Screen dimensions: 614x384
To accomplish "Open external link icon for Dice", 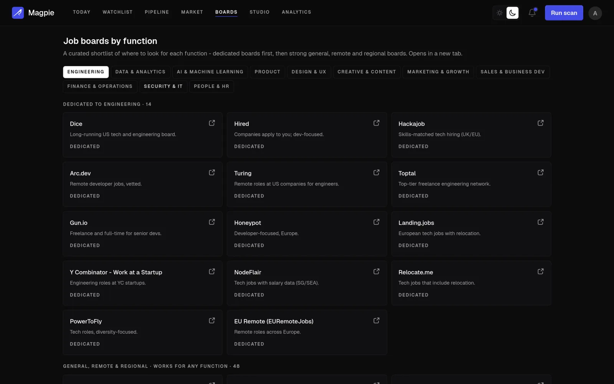I will 212,123.
